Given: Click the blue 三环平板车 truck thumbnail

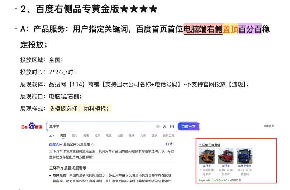Looking at the screenshot, I should 245,156.
